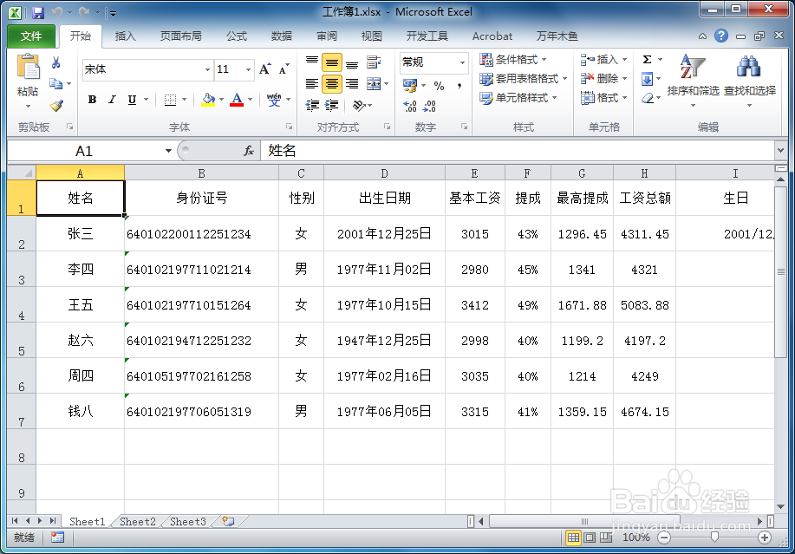Insert a new worksheet tab icon
Viewport: 795px width, 554px height.
pyautogui.click(x=228, y=521)
